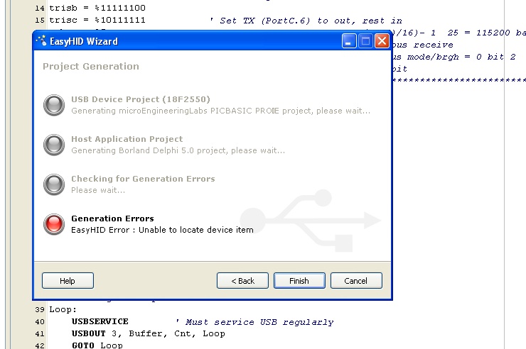
Task: Click line number 14 in editor gutter
Action: [x=40, y=8]
